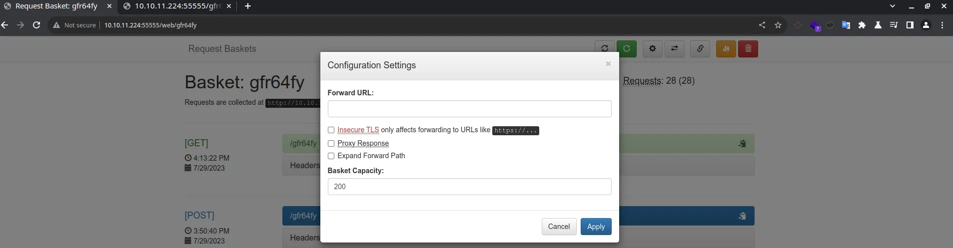
Task: Click the share page icon in address bar
Action: (762, 25)
